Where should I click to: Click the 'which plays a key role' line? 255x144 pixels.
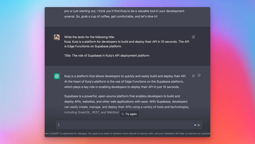coord(122,87)
